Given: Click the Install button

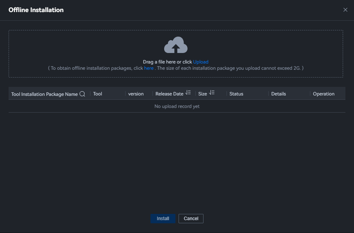Looking at the screenshot, I should coord(163,218).
